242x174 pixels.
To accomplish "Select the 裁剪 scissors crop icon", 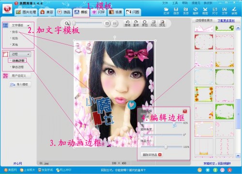I will [205, 11].
